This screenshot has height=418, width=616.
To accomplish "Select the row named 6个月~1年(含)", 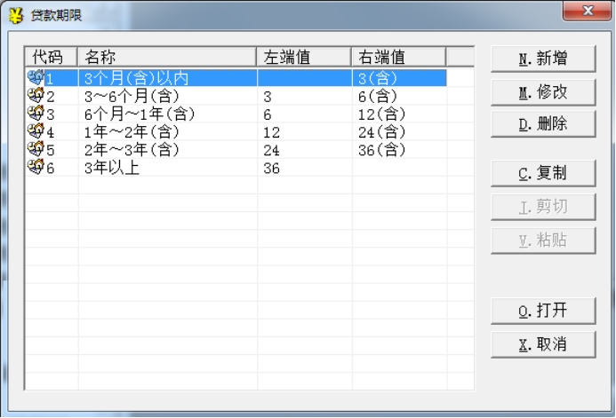I will tap(236, 114).
